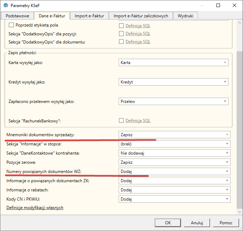Click the Anuluj button

(x=197, y=223)
